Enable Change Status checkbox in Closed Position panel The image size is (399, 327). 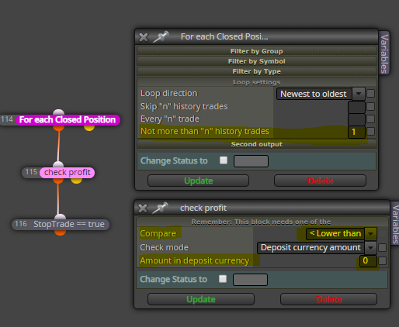tap(224, 160)
